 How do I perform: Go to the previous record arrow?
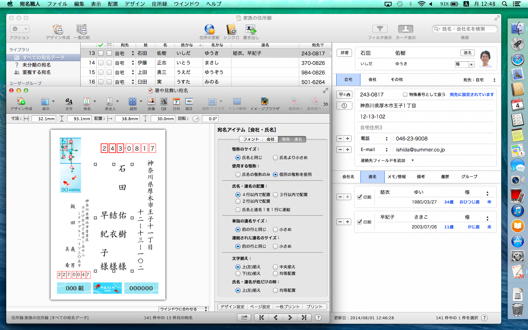(x=276, y=318)
